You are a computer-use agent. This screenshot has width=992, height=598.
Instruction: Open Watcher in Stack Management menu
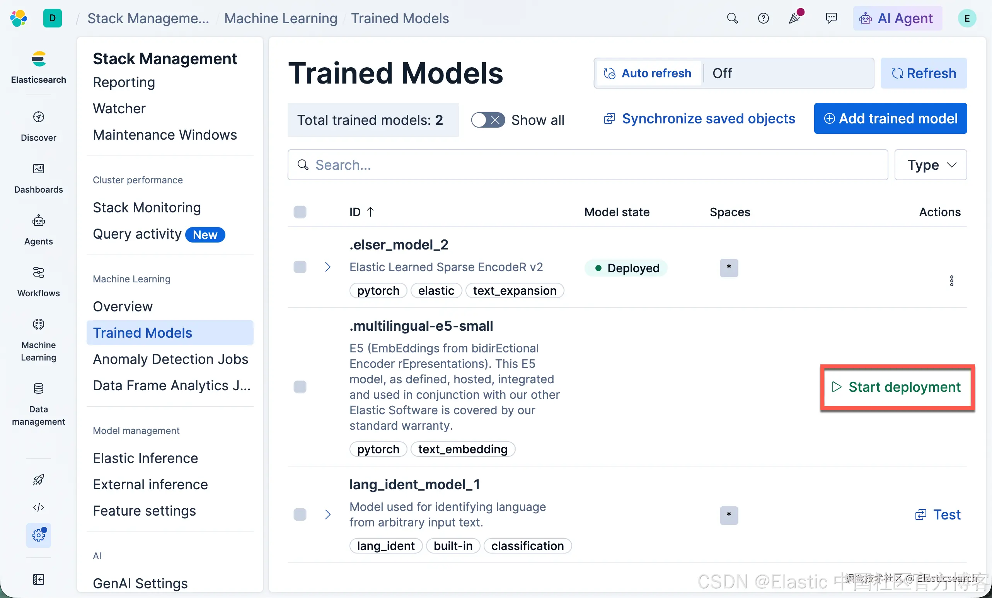pos(119,108)
